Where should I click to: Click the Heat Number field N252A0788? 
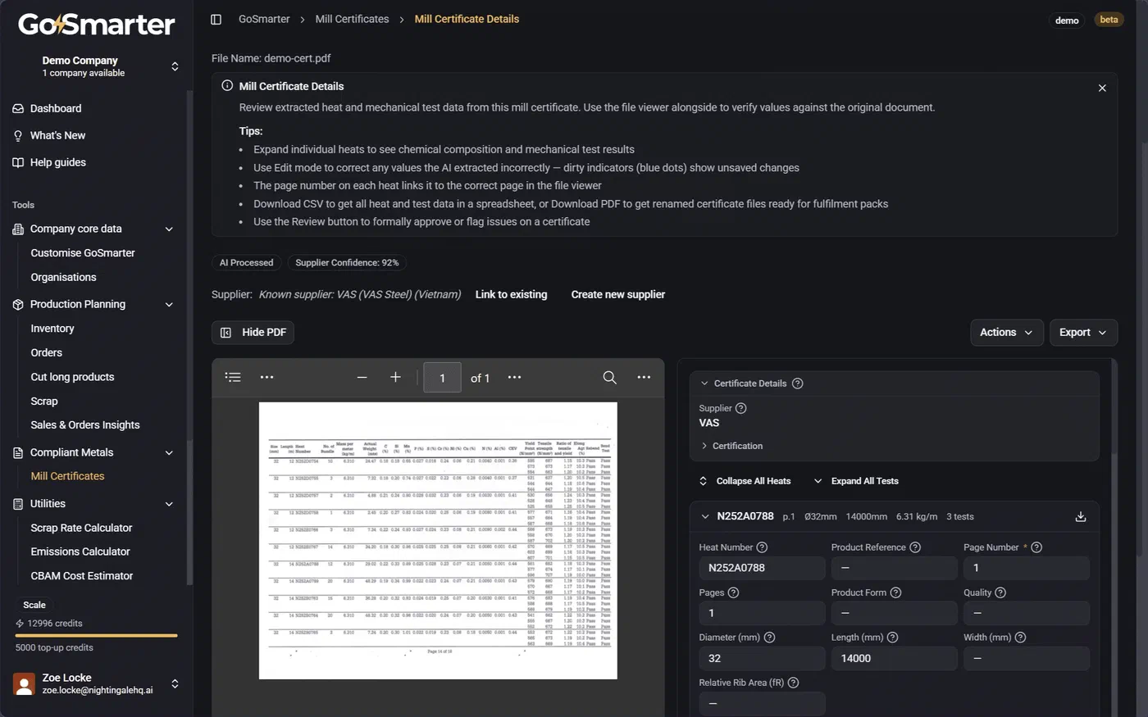762,568
